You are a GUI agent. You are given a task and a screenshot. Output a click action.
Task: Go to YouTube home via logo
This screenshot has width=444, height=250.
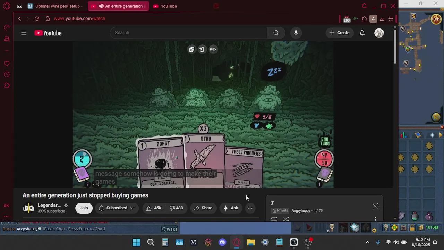pyautogui.click(x=48, y=33)
